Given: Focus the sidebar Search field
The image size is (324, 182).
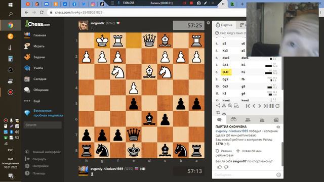Looking at the screenshot, I should coord(43,125).
